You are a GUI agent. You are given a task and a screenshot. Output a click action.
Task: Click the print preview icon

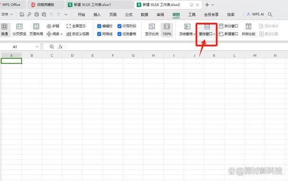[44, 14]
